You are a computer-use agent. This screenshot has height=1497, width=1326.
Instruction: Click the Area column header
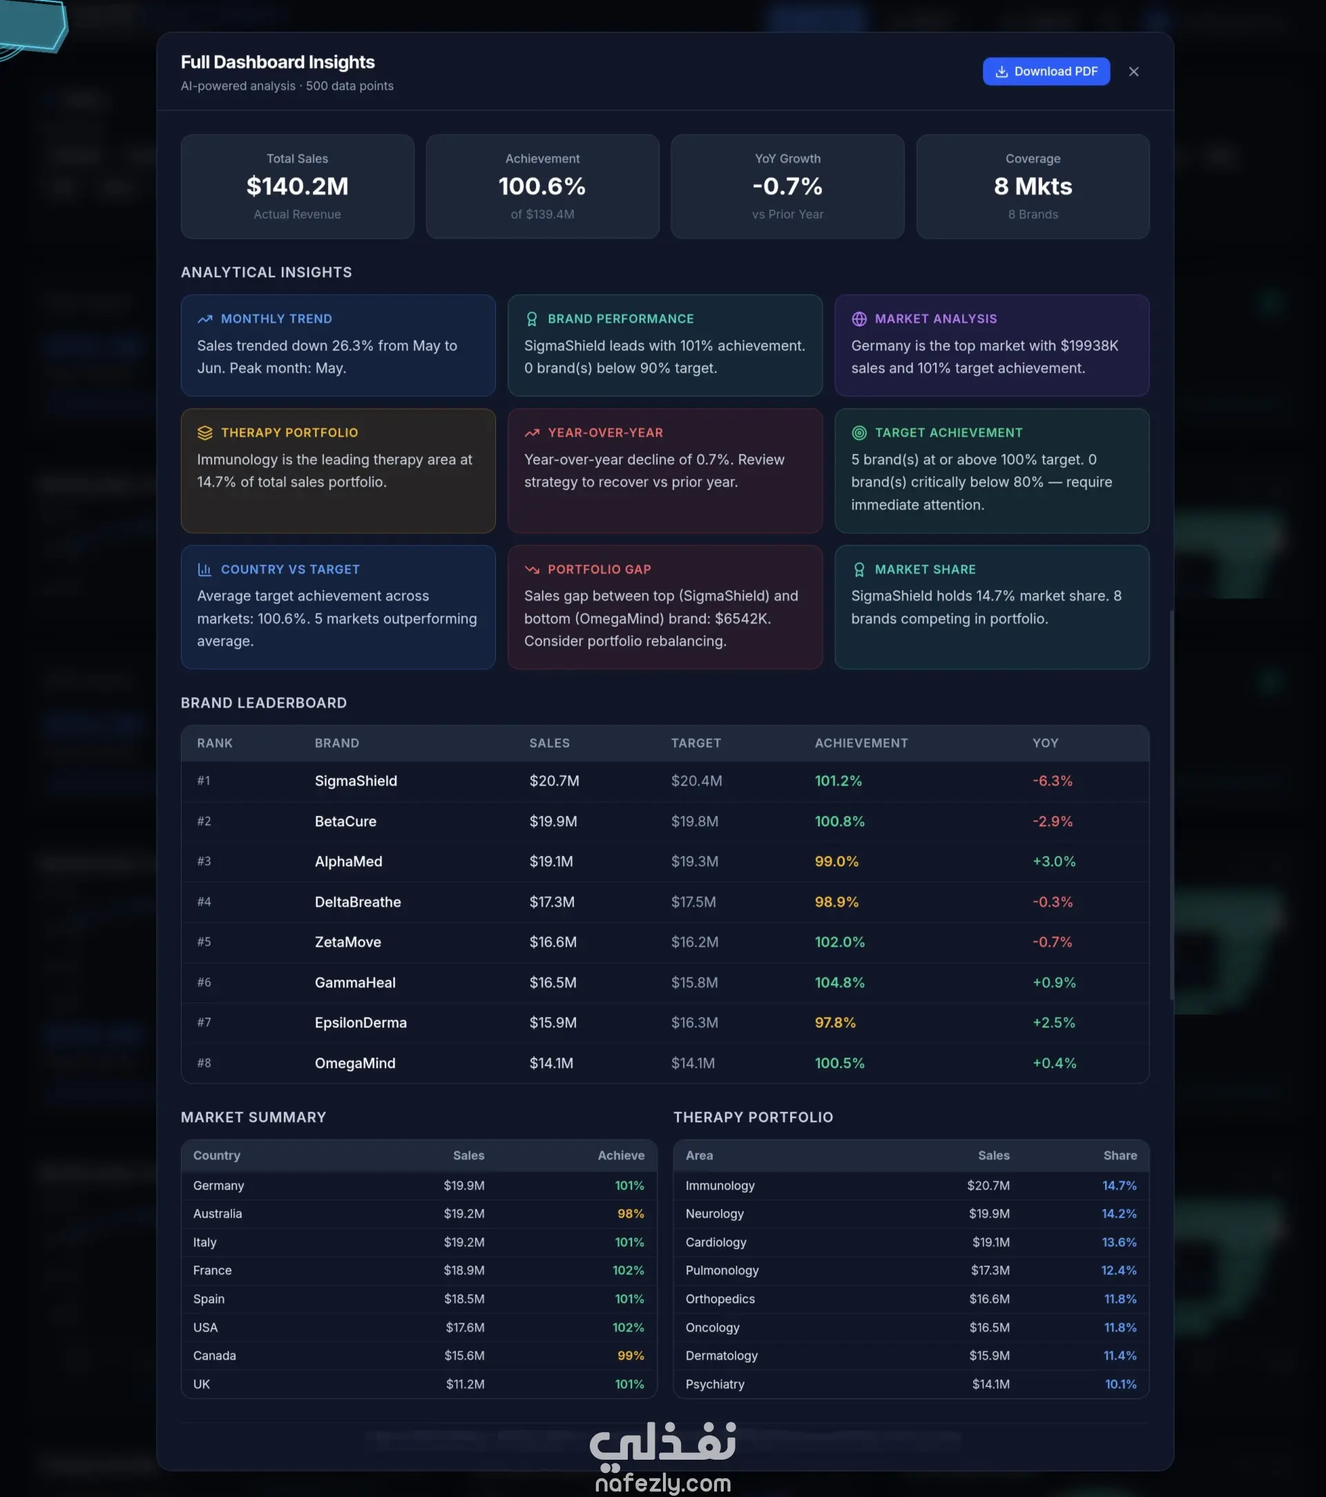click(x=699, y=1155)
